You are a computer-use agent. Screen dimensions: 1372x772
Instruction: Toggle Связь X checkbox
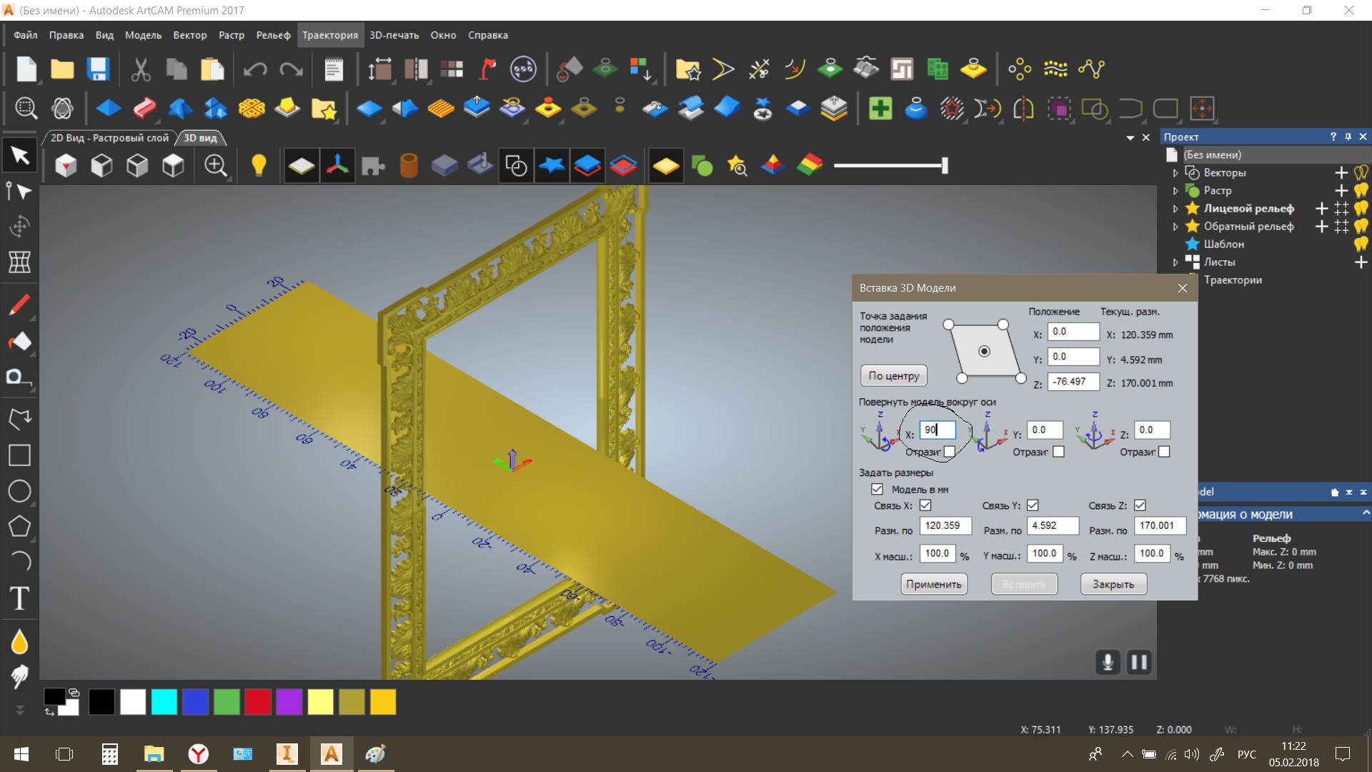[925, 505]
